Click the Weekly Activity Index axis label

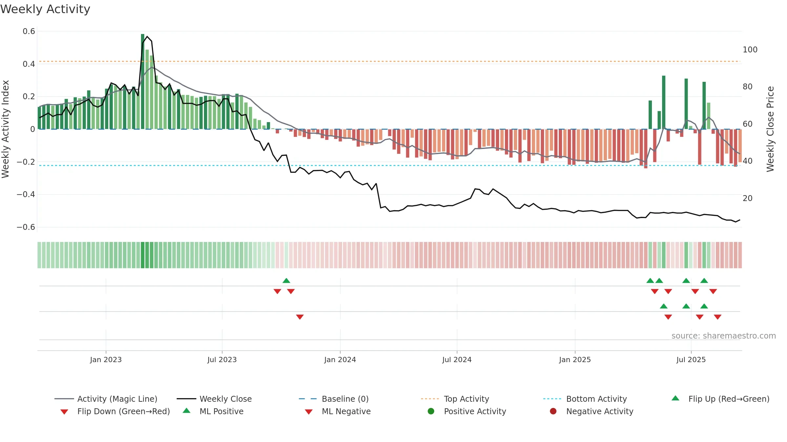pyautogui.click(x=5, y=129)
